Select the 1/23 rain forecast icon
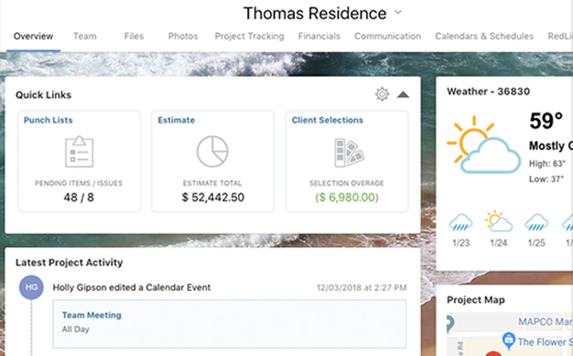Image resolution: width=573 pixels, height=356 pixels. click(x=460, y=222)
